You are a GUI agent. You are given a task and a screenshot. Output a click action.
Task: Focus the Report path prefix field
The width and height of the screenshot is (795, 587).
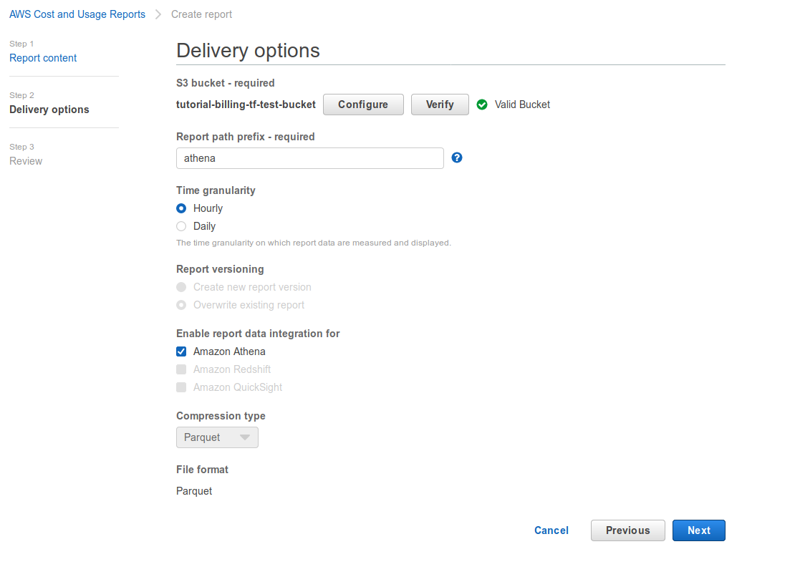click(x=310, y=158)
